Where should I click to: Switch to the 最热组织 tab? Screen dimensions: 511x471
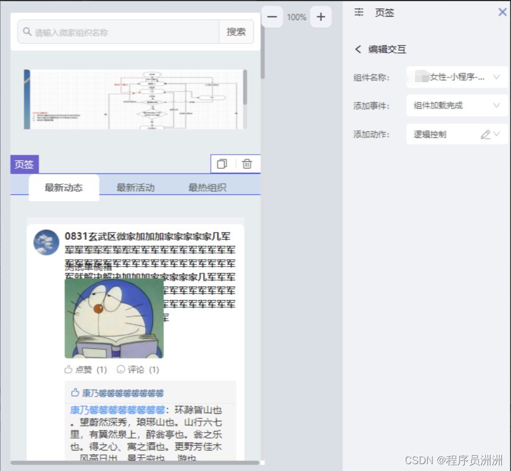pyautogui.click(x=207, y=187)
